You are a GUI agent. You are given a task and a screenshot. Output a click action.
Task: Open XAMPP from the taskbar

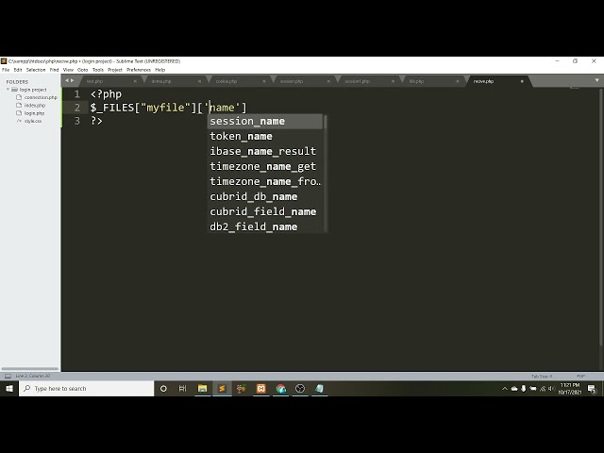click(x=260, y=389)
